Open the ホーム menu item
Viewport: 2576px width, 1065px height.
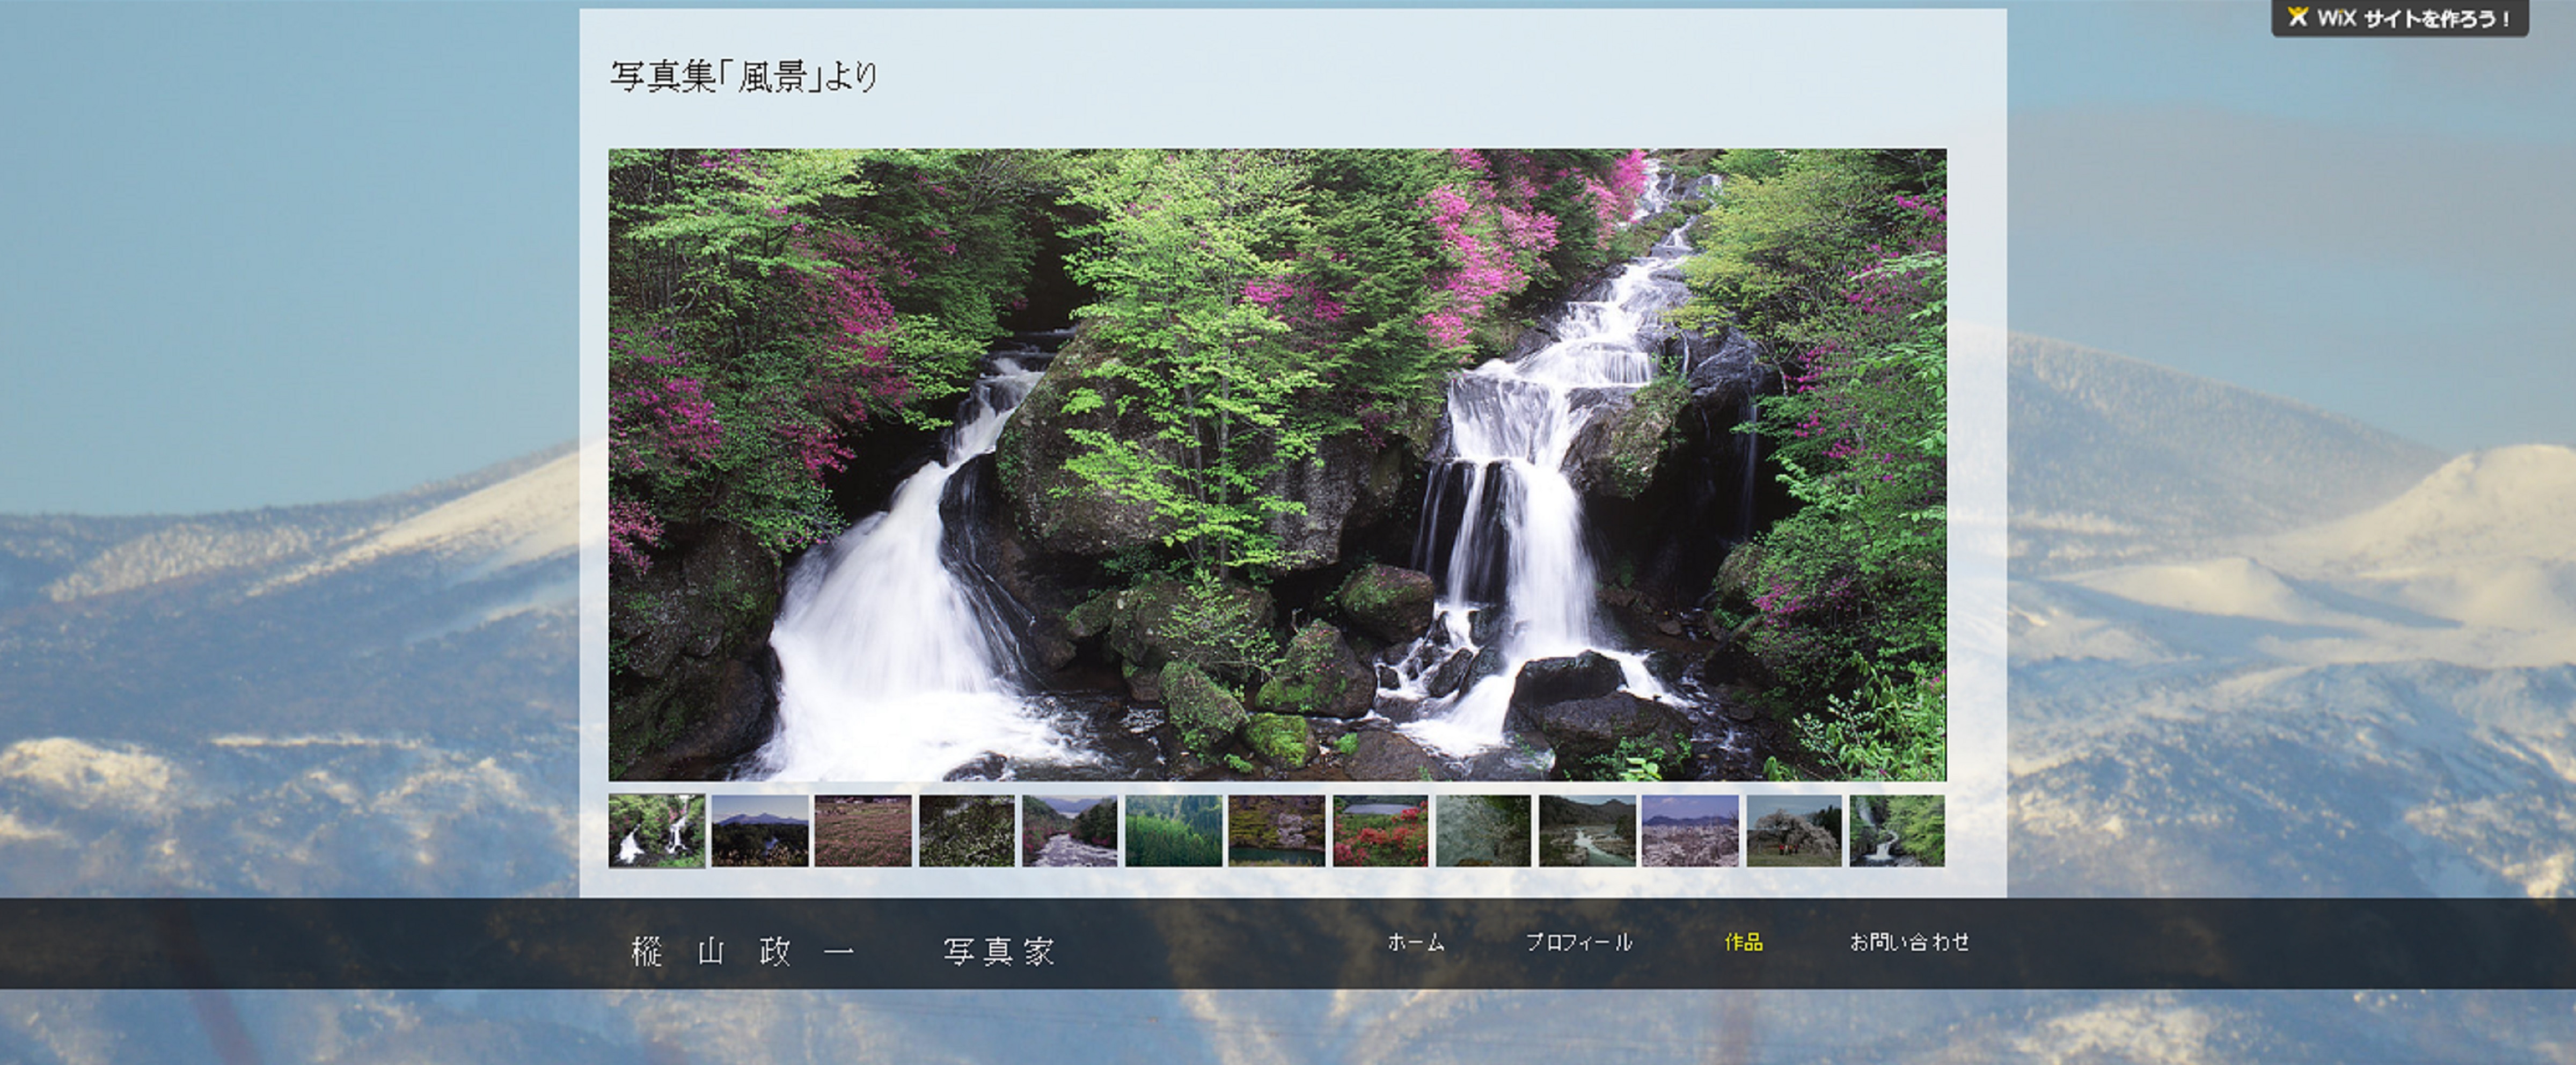1415,942
